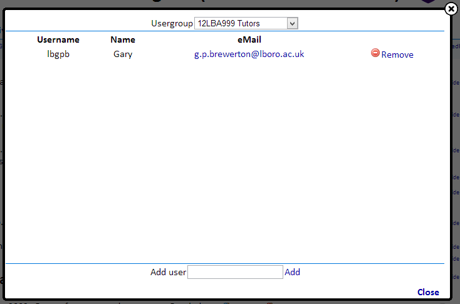Click the Username column header
This screenshot has height=304, width=460.
(x=58, y=39)
